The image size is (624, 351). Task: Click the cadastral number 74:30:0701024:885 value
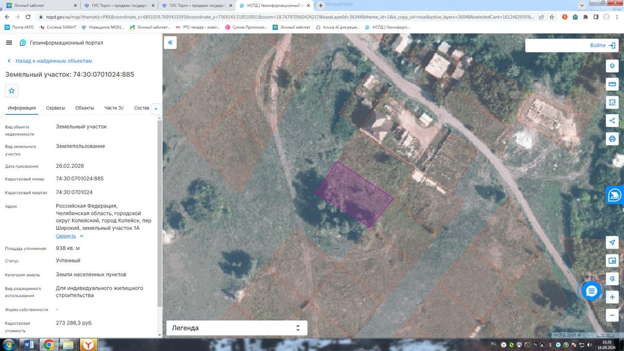point(80,178)
